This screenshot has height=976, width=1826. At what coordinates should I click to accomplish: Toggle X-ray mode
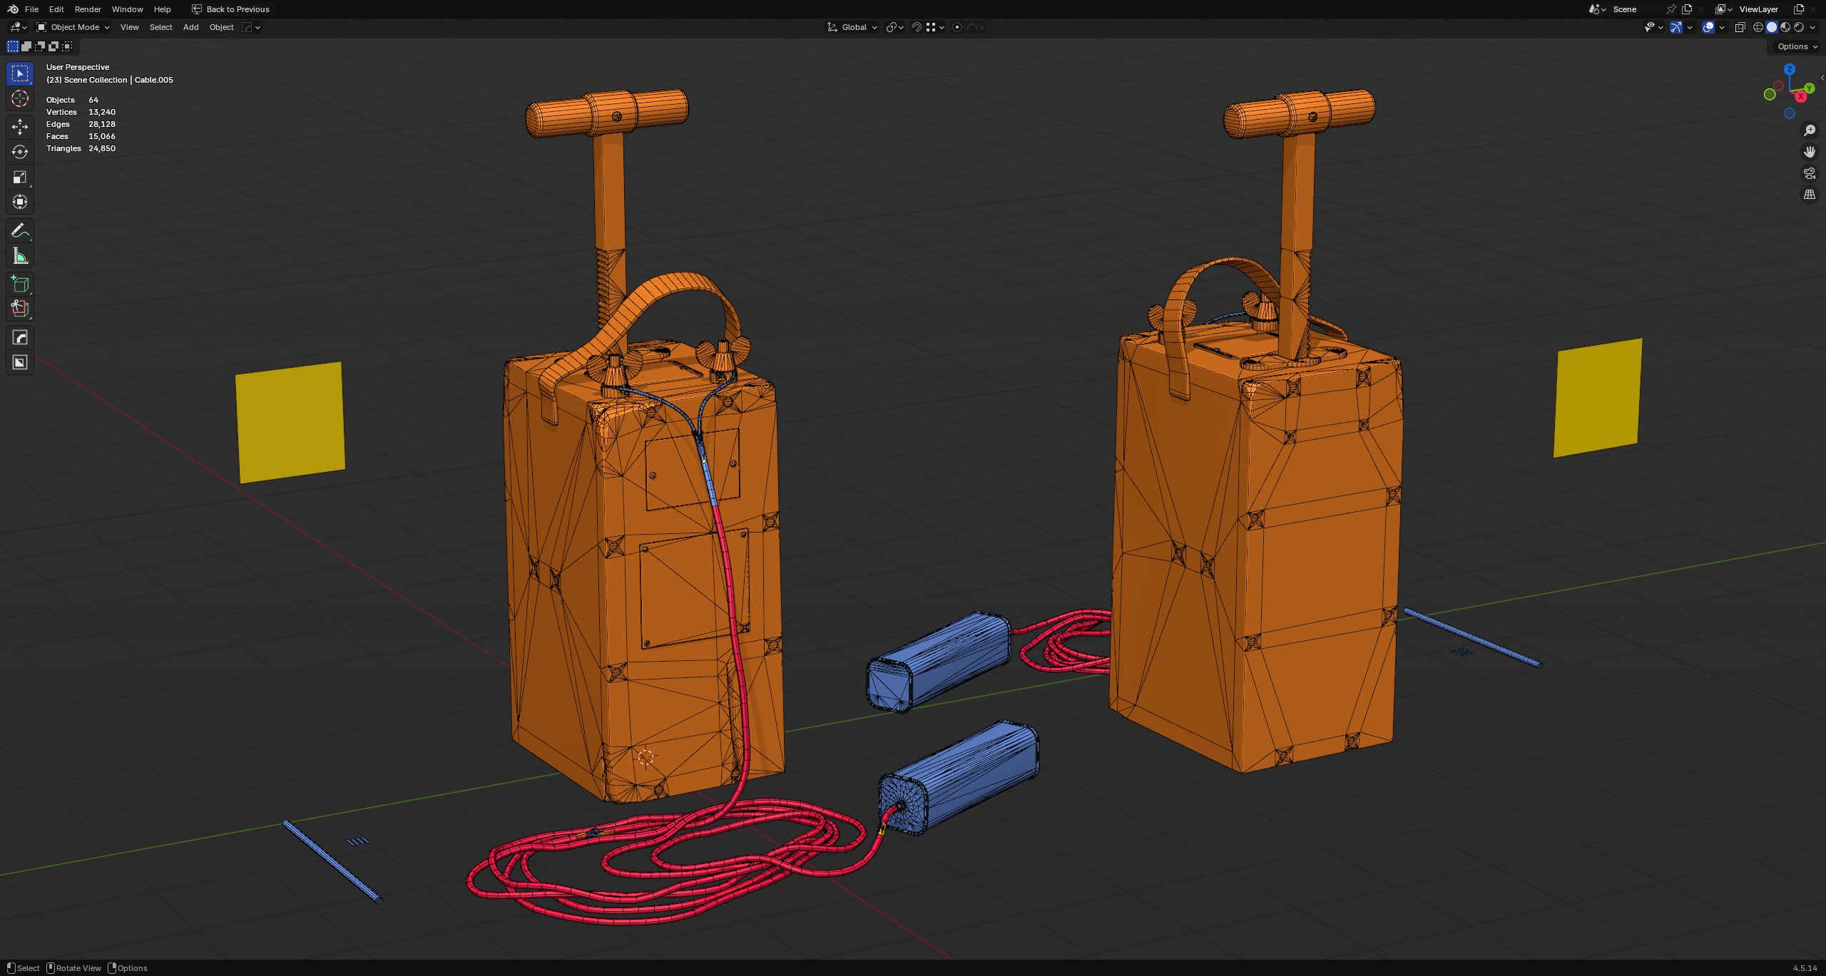(1740, 27)
